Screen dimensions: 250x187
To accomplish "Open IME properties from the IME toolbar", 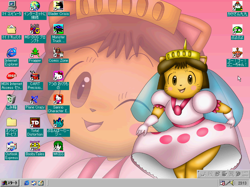I will tap(231, 174).
